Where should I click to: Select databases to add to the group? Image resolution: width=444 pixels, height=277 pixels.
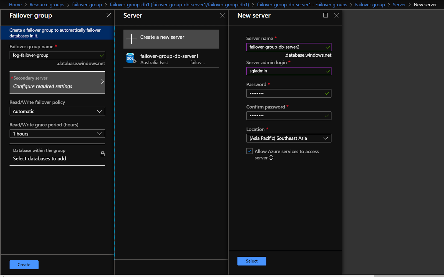39,158
